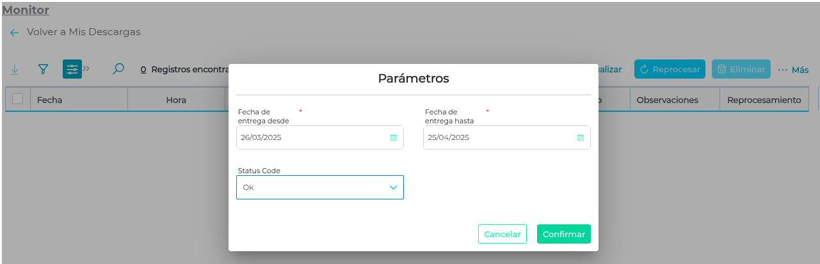The image size is (820, 264).
Task: Toggle the parameters sliders icon
Action: [x=72, y=69]
